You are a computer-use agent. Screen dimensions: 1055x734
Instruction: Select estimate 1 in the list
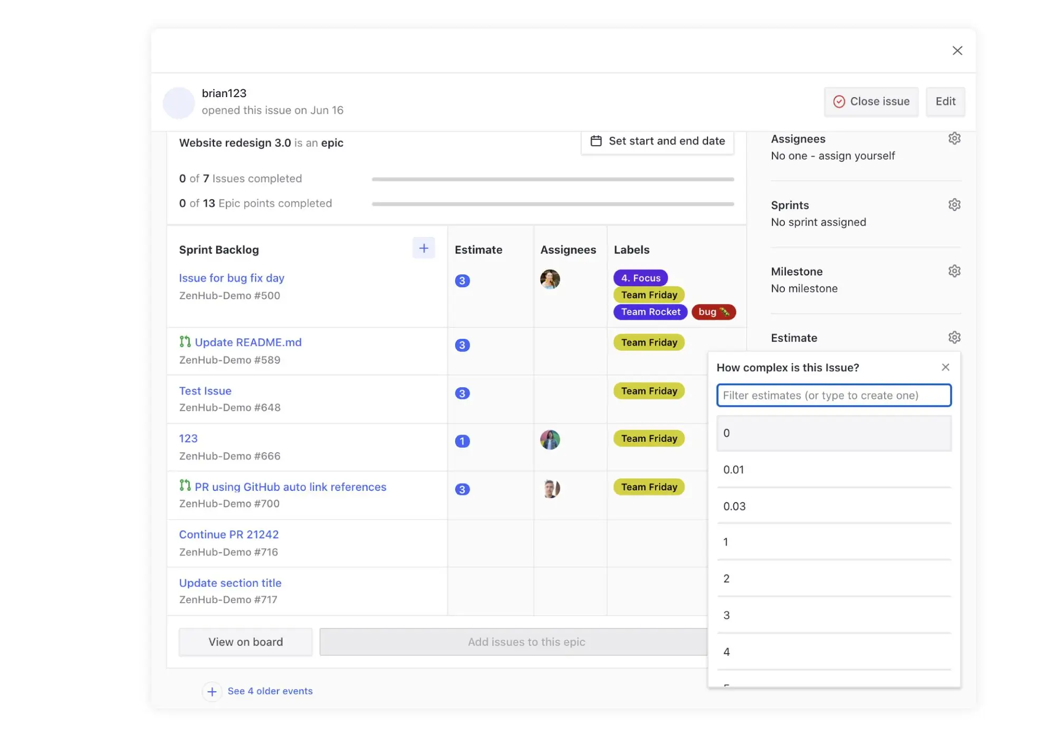(x=833, y=542)
